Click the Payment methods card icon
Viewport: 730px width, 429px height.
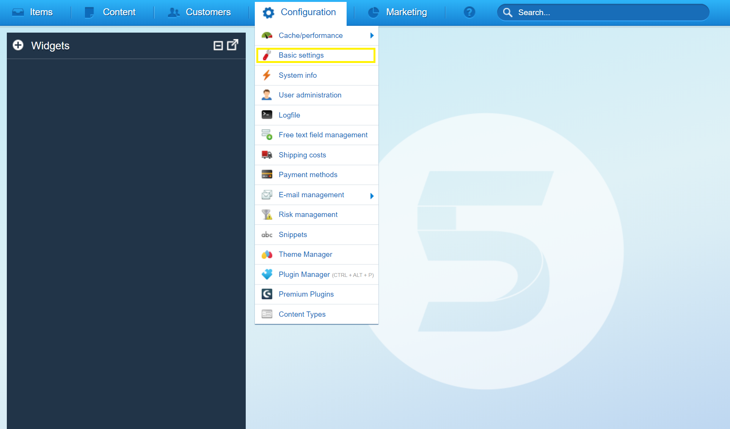(x=267, y=174)
